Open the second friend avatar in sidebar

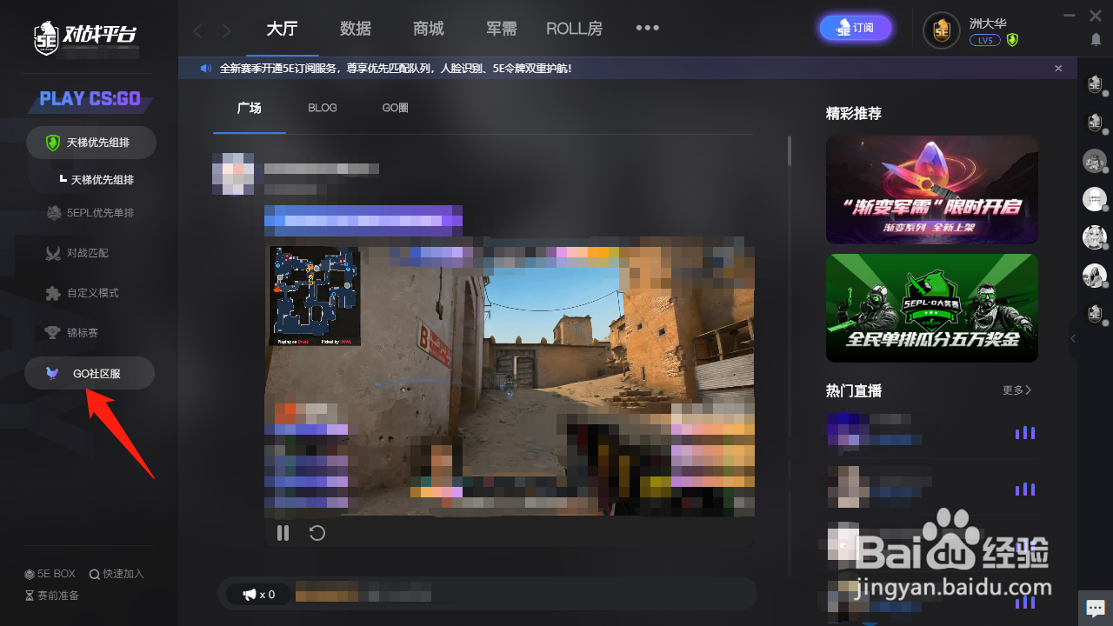(x=1095, y=123)
